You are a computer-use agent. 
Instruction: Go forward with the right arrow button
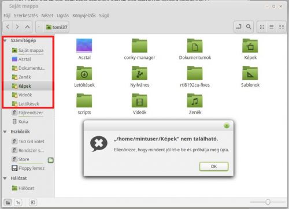point(17,27)
